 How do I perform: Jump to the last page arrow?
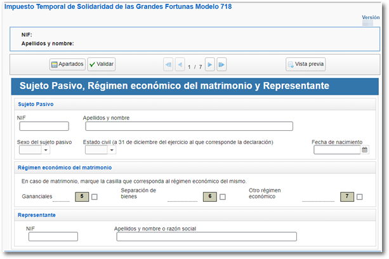point(221,65)
